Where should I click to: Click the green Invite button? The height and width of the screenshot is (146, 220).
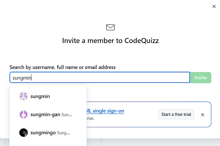(x=201, y=78)
